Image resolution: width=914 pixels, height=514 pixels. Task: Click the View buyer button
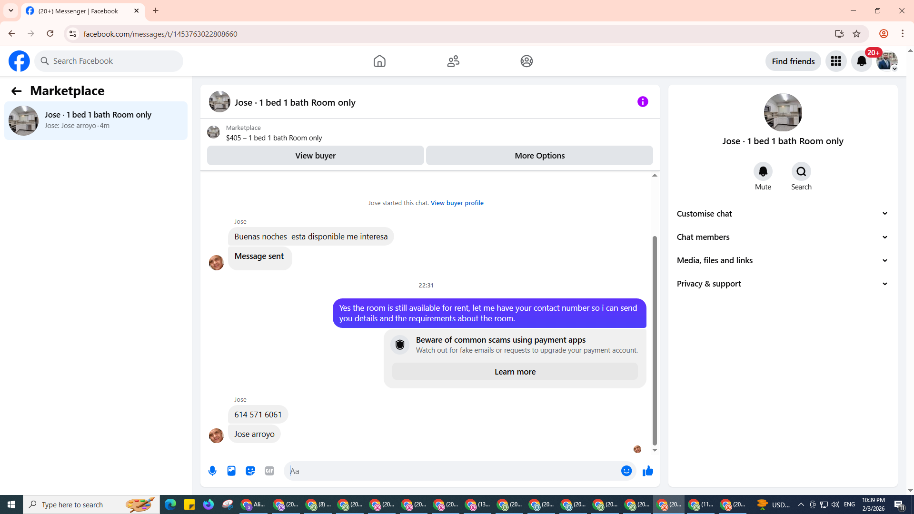[x=315, y=156]
